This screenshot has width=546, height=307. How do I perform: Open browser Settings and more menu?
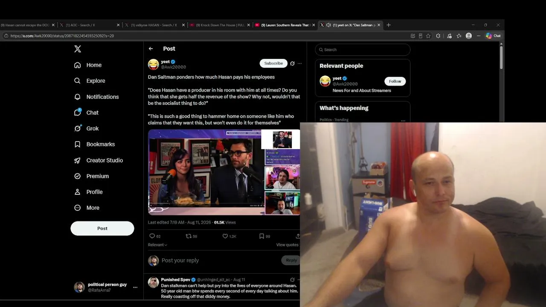[x=479, y=36]
